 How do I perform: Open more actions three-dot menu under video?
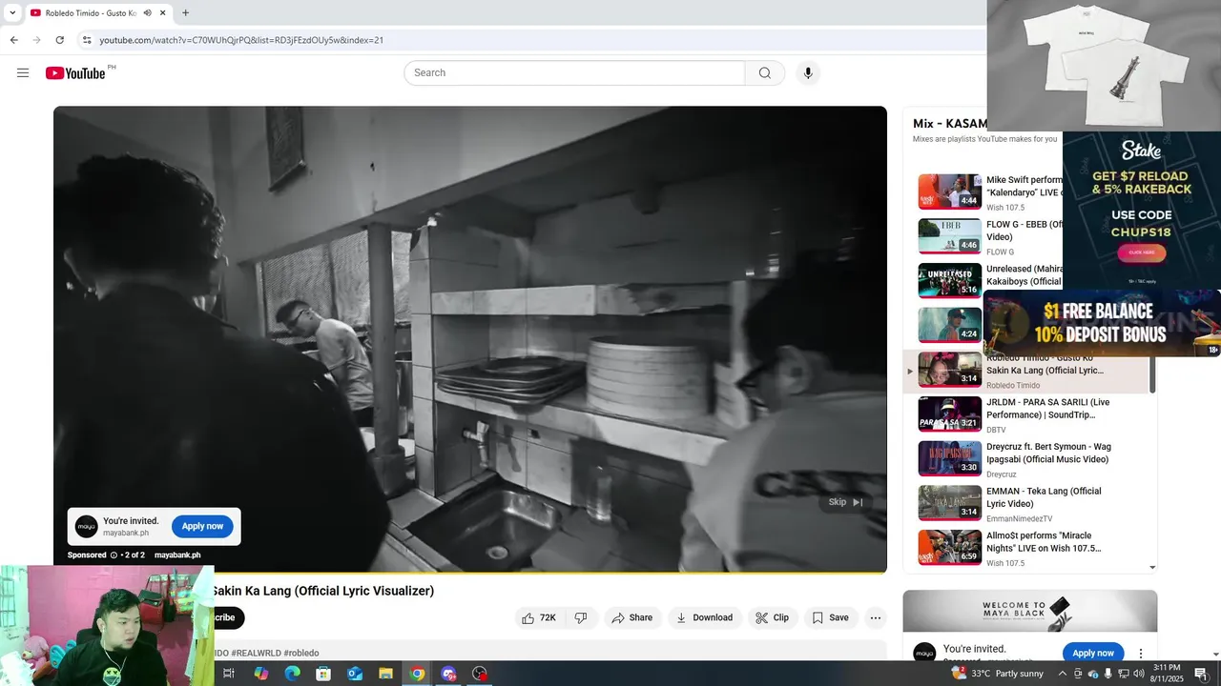point(876,617)
